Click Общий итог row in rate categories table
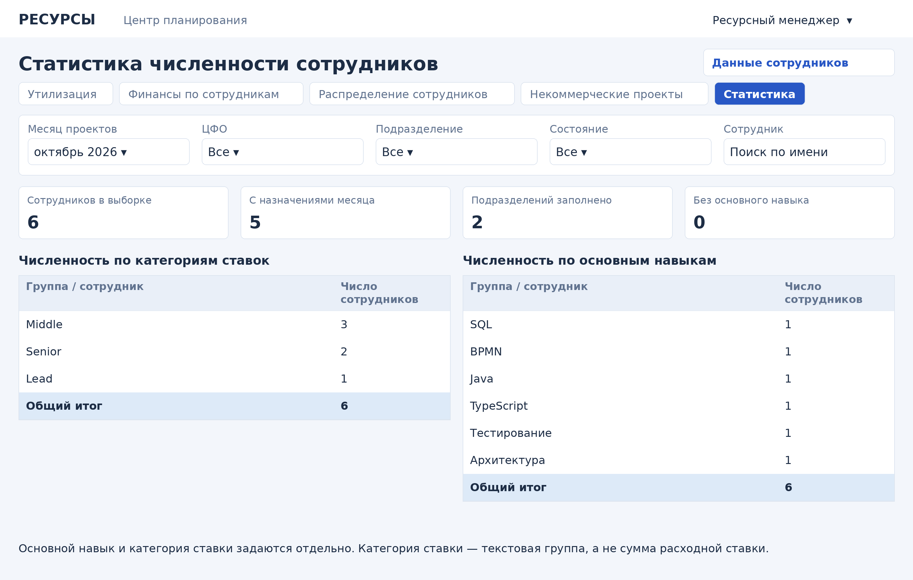This screenshot has width=913, height=580. point(234,406)
